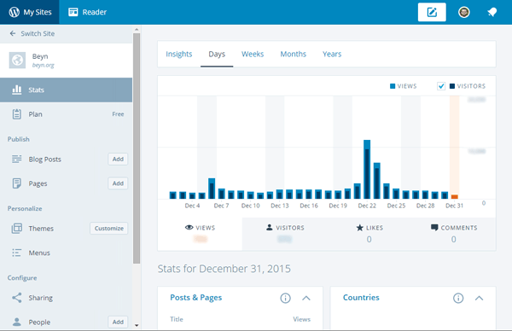Click the Countries heading link
Screen dimensions: 512x331
click(361, 298)
